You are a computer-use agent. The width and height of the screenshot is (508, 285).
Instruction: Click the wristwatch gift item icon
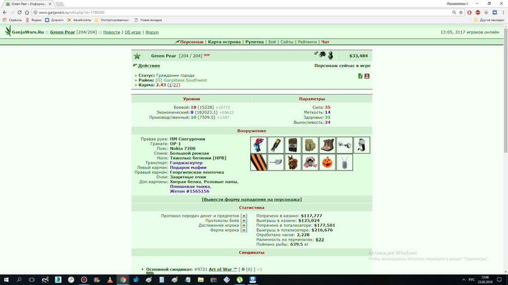click(362, 145)
